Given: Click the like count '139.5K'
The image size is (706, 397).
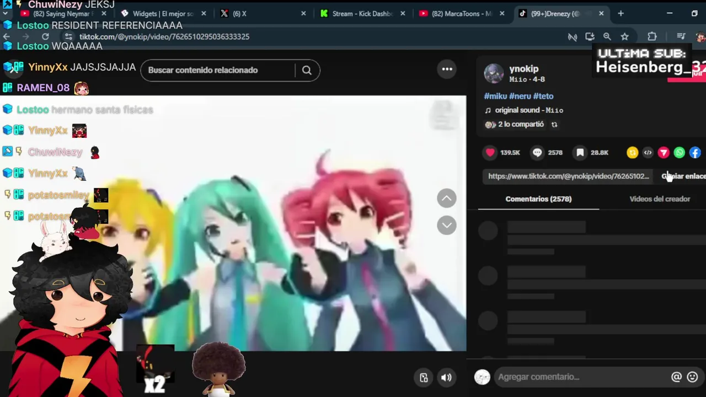Looking at the screenshot, I should (510, 153).
